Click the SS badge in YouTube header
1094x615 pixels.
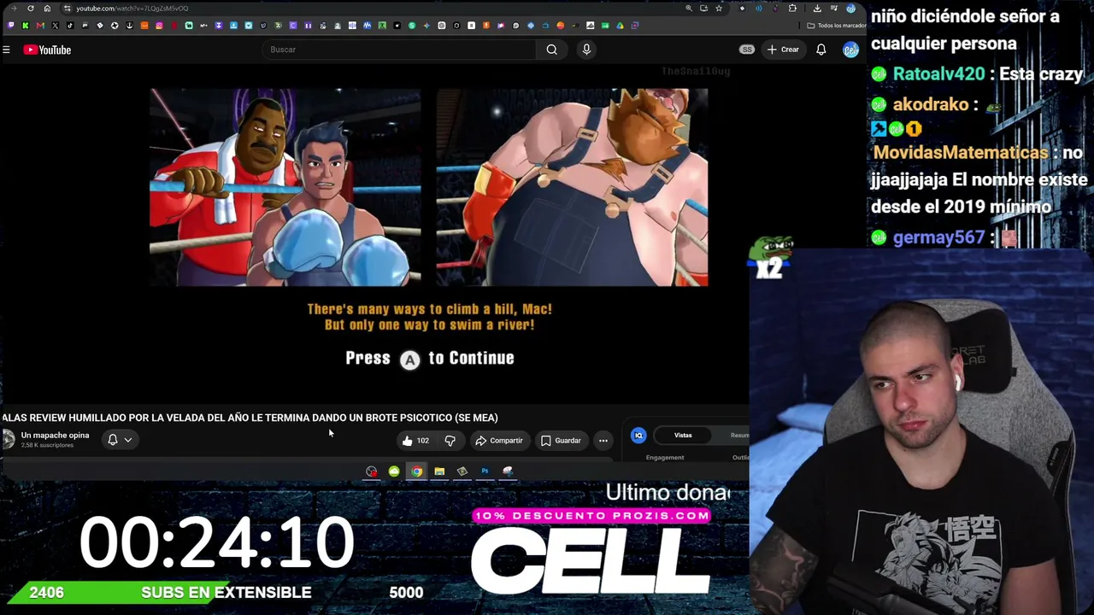(x=747, y=50)
